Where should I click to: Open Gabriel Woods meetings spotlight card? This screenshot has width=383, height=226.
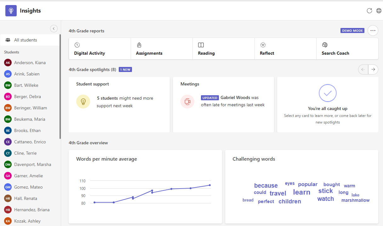223,105
